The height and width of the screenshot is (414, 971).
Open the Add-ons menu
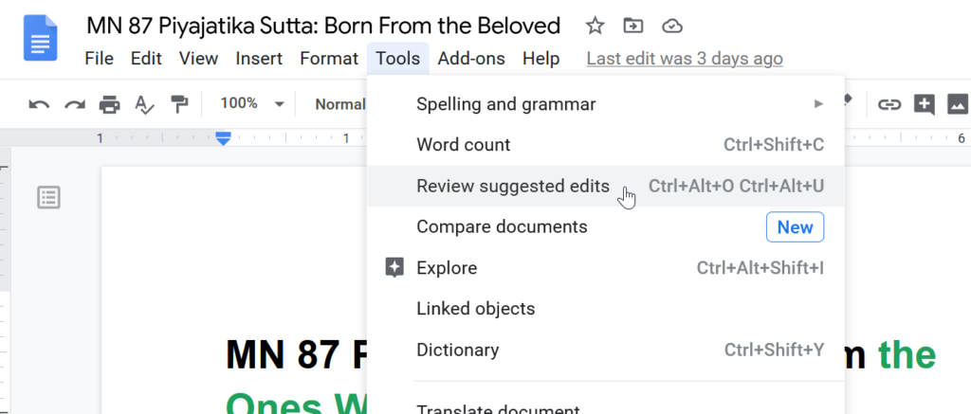pyautogui.click(x=471, y=59)
